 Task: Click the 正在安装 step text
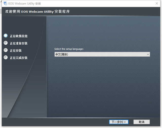(16, 51)
